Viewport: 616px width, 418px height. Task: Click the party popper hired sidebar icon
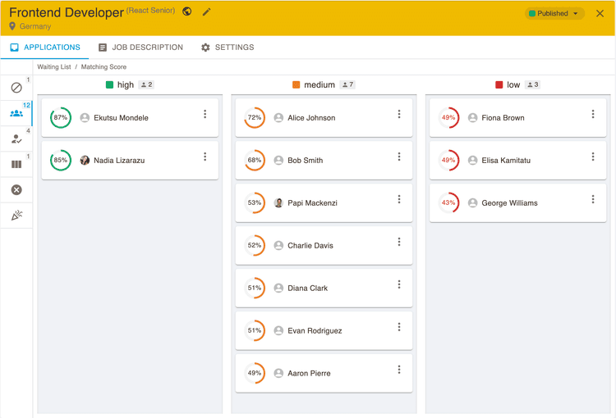16,216
